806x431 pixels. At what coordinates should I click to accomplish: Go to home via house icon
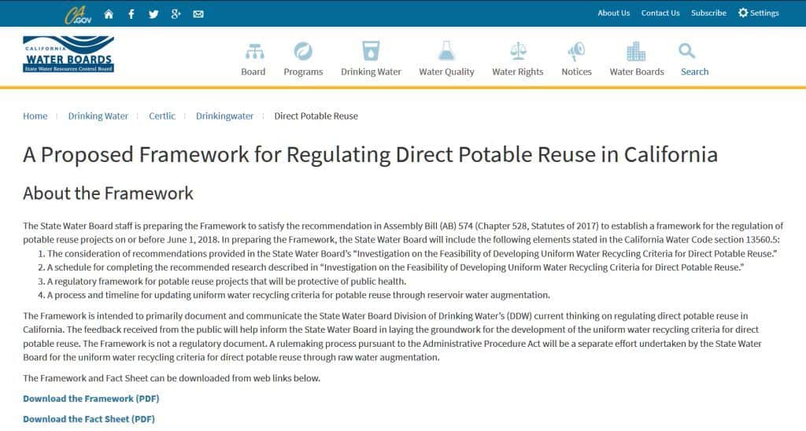click(109, 13)
